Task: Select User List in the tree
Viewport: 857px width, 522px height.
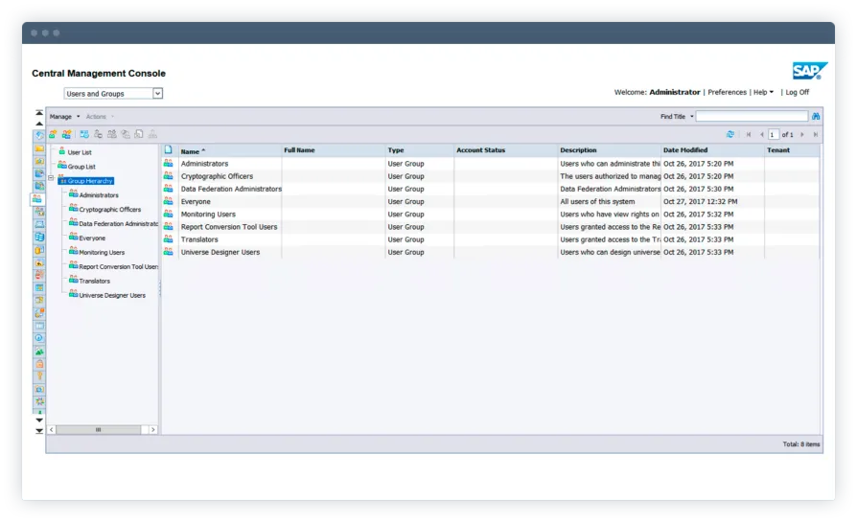Action: tap(80, 152)
